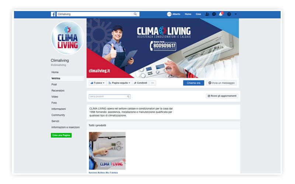
Task: Open the Messenger icon in the top bar
Action: pyautogui.click(x=214, y=14)
